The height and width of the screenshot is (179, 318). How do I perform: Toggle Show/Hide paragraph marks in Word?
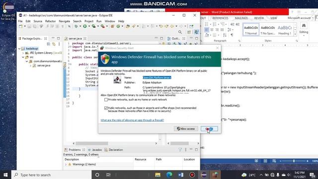[232, 35]
